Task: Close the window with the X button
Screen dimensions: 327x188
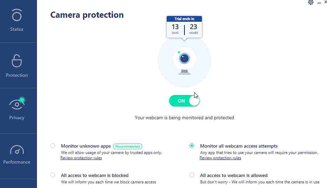Action: pos(325,2)
